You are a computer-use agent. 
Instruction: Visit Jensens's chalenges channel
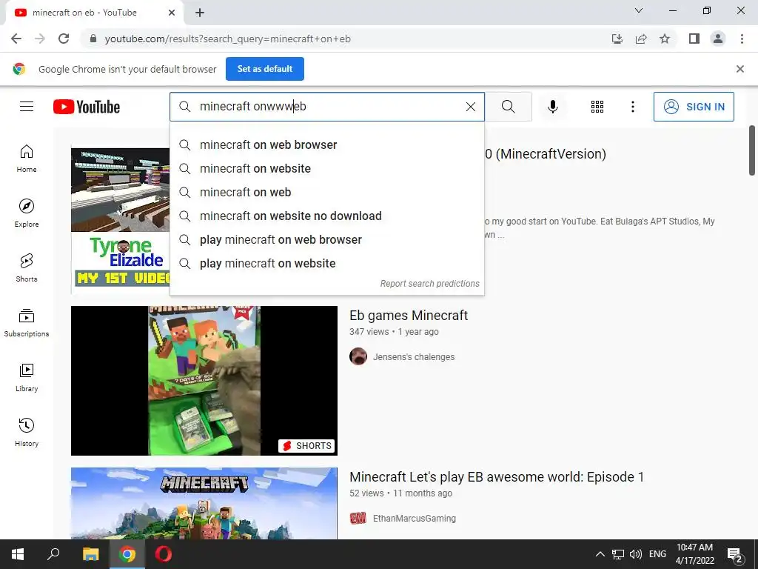click(x=414, y=356)
